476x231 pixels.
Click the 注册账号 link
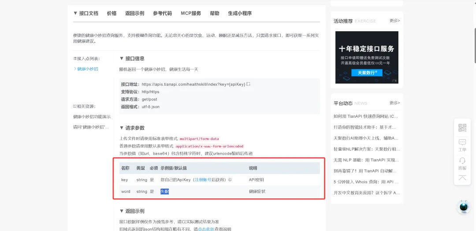click(203, 180)
